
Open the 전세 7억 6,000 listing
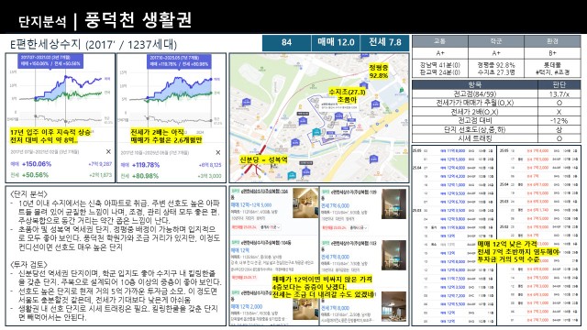tap(335, 205)
